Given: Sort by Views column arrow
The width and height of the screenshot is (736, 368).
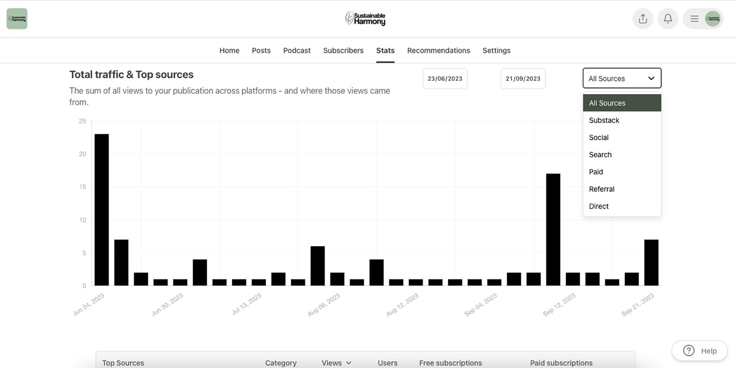Looking at the screenshot, I should [x=349, y=363].
